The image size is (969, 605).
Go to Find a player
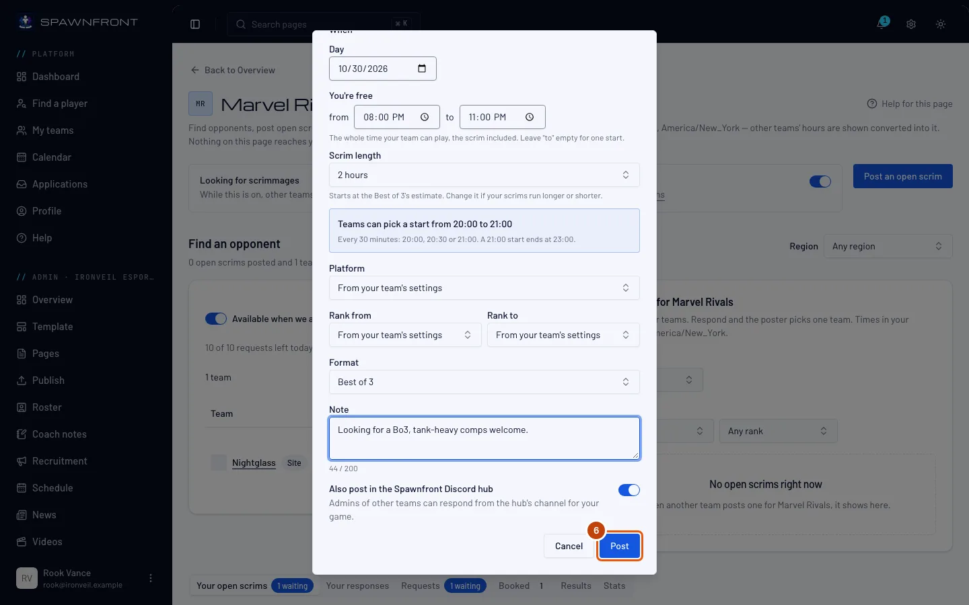[86, 104]
